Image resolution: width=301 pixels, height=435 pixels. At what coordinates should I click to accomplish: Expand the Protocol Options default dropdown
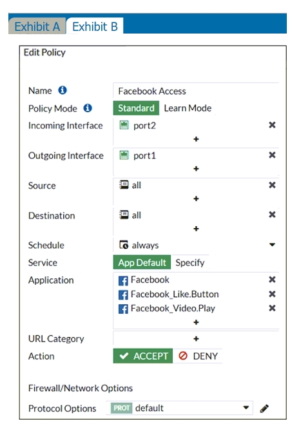tap(179, 408)
